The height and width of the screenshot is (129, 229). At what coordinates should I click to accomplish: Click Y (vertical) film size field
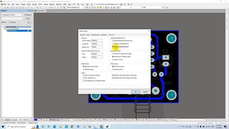point(97,44)
